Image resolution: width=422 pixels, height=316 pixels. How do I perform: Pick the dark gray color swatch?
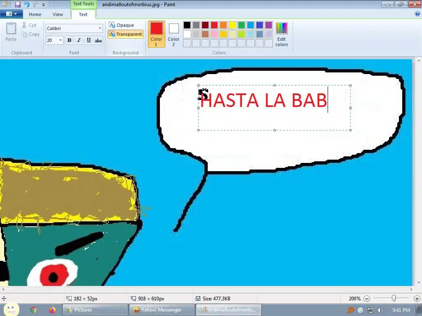coord(196,25)
